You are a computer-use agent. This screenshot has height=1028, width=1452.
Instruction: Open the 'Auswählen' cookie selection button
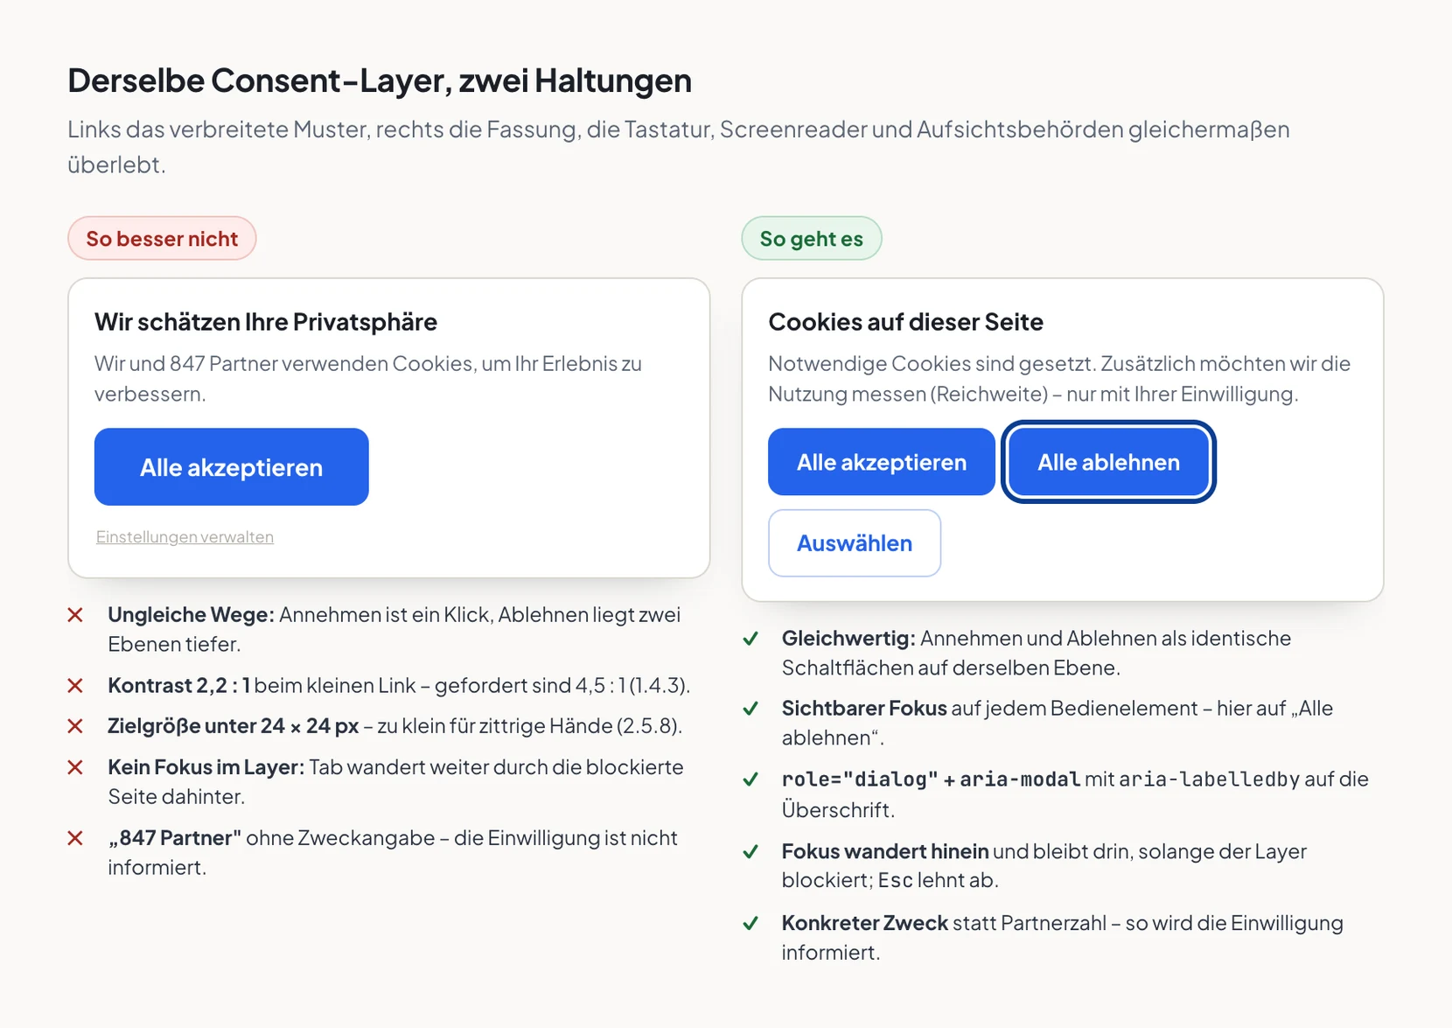tap(855, 543)
